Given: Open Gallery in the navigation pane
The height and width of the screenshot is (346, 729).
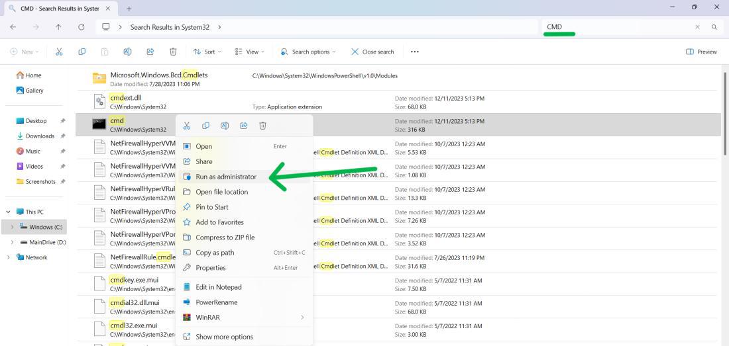Looking at the screenshot, I should coord(30,91).
